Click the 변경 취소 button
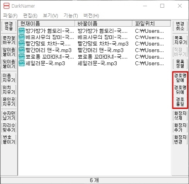The width and height of the screenshot is (189, 184). point(180,26)
